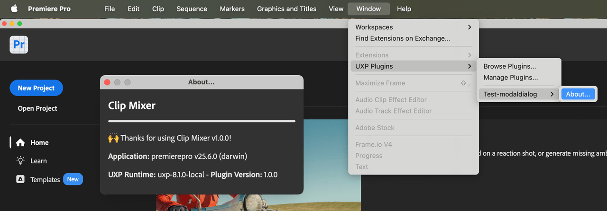The width and height of the screenshot is (607, 211).
Task: Open the Help menu
Action: (404, 9)
